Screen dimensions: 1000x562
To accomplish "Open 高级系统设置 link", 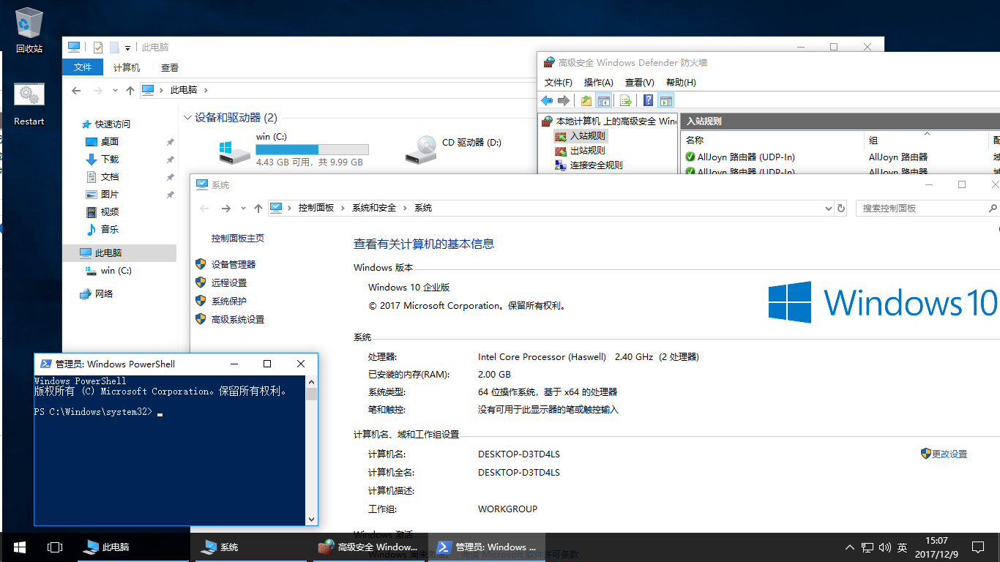I will click(238, 319).
